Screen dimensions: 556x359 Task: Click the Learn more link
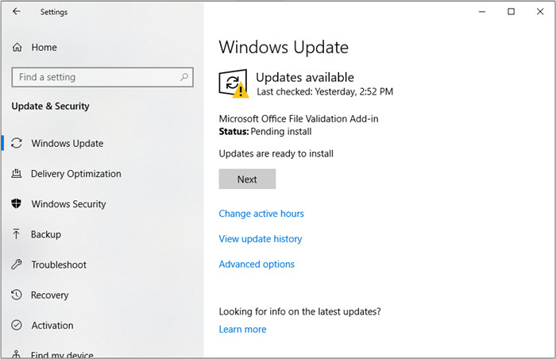point(242,329)
